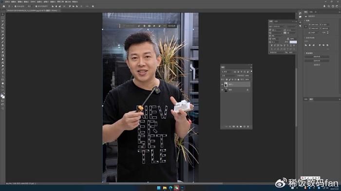
Task: Open the layer blend mode dropdown
Action: coord(229,76)
